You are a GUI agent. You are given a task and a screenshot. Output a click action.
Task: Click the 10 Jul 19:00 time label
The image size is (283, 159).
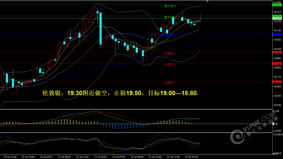[28, 157]
